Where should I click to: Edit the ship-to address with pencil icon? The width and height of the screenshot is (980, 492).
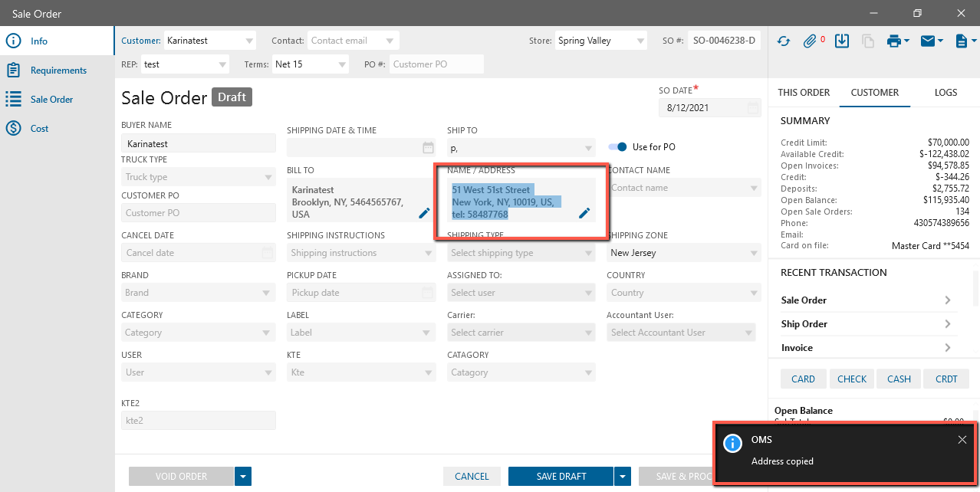pyautogui.click(x=584, y=213)
